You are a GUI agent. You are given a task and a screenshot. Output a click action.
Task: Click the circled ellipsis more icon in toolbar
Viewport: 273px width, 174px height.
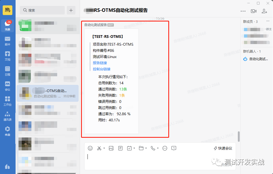pos(165,148)
